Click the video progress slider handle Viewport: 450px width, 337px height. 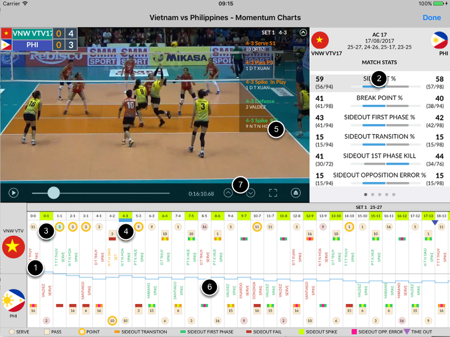tap(53, 192)
